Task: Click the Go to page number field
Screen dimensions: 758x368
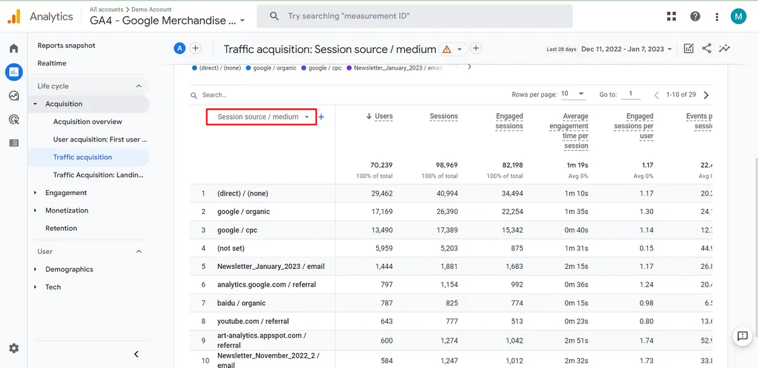Action: pos(630,94)
